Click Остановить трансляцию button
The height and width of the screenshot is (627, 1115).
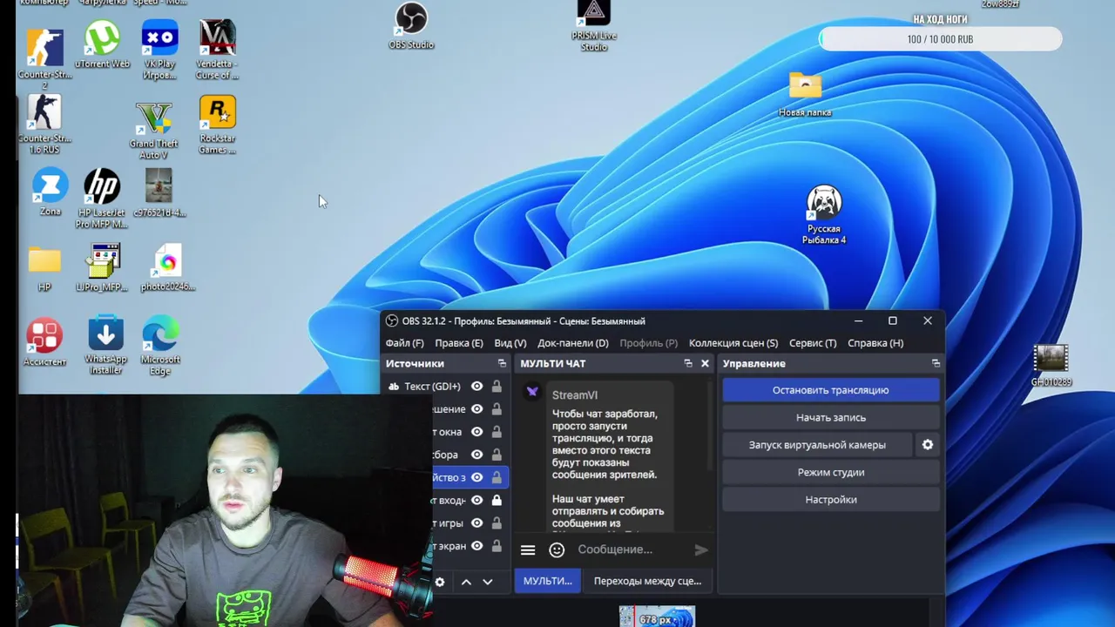(831, 390)
